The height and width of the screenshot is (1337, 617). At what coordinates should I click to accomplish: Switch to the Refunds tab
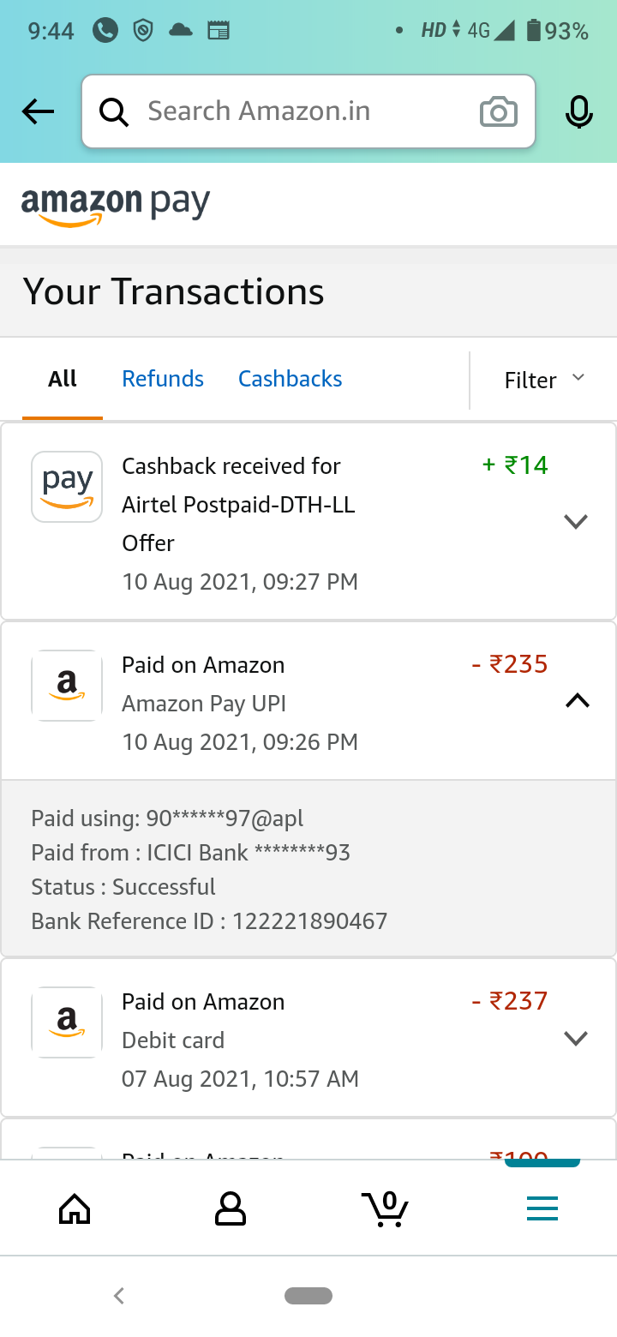tap(163, 379)
